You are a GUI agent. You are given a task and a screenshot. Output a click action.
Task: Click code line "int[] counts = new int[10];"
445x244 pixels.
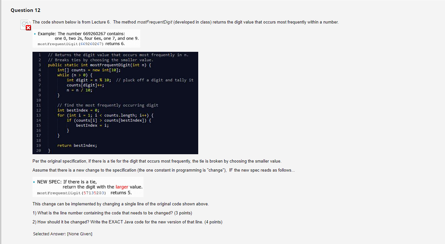[89, 70]
